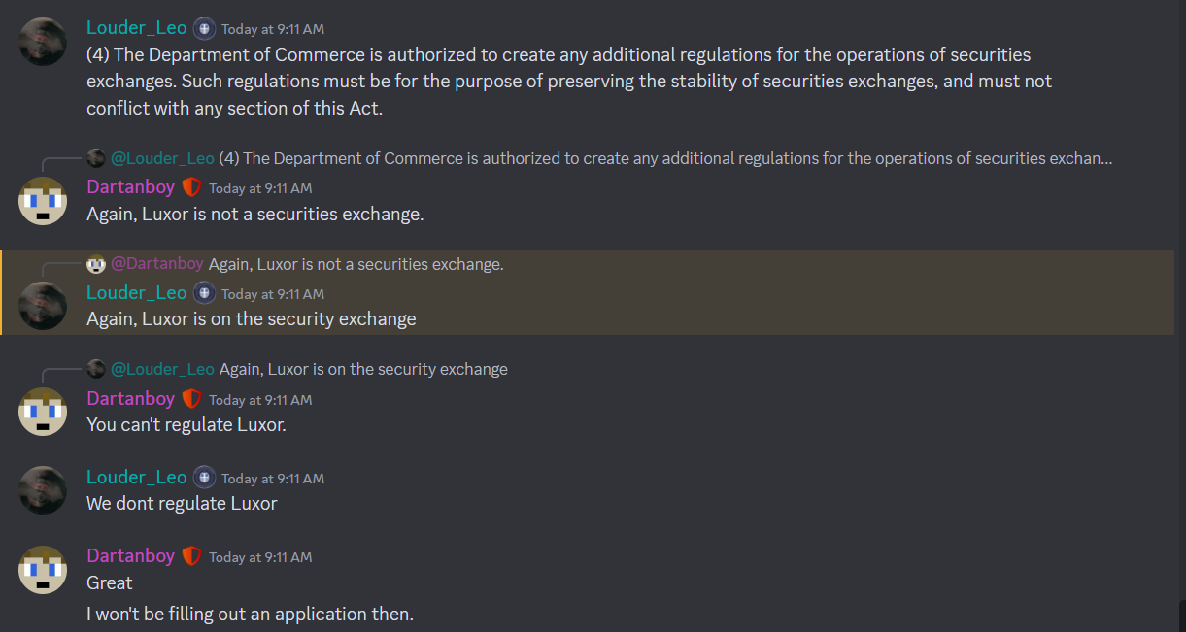
Task: Click the small Louder_Leo avatar above 'You can't regulate Luxor'
Action: 95,369
